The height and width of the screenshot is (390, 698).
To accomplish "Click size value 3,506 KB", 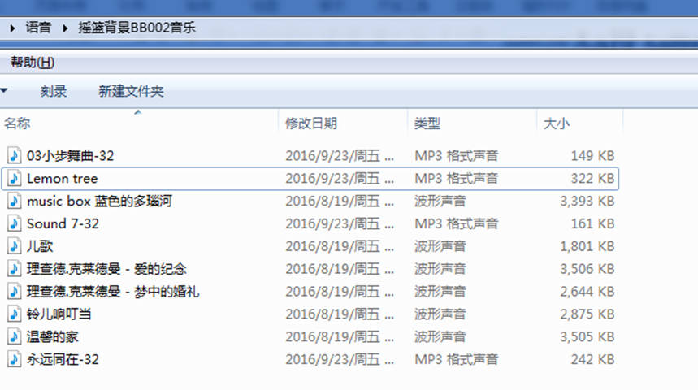I will coord(587,269).
